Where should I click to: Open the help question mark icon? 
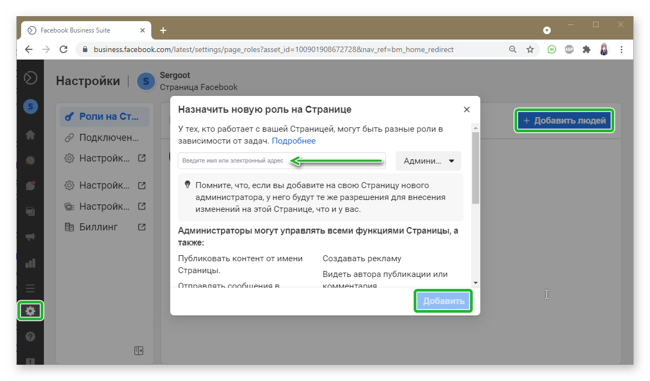pos(30,337)
